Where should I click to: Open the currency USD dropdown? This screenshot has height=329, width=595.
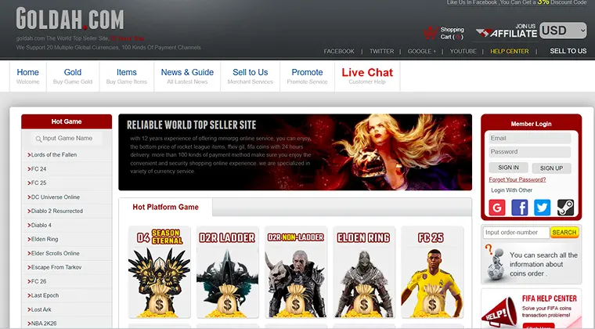point(563,31)
